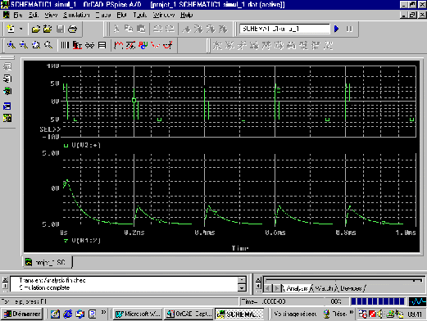Click the Cut scissors icon

pyautogui.click(x=116, y=29)
